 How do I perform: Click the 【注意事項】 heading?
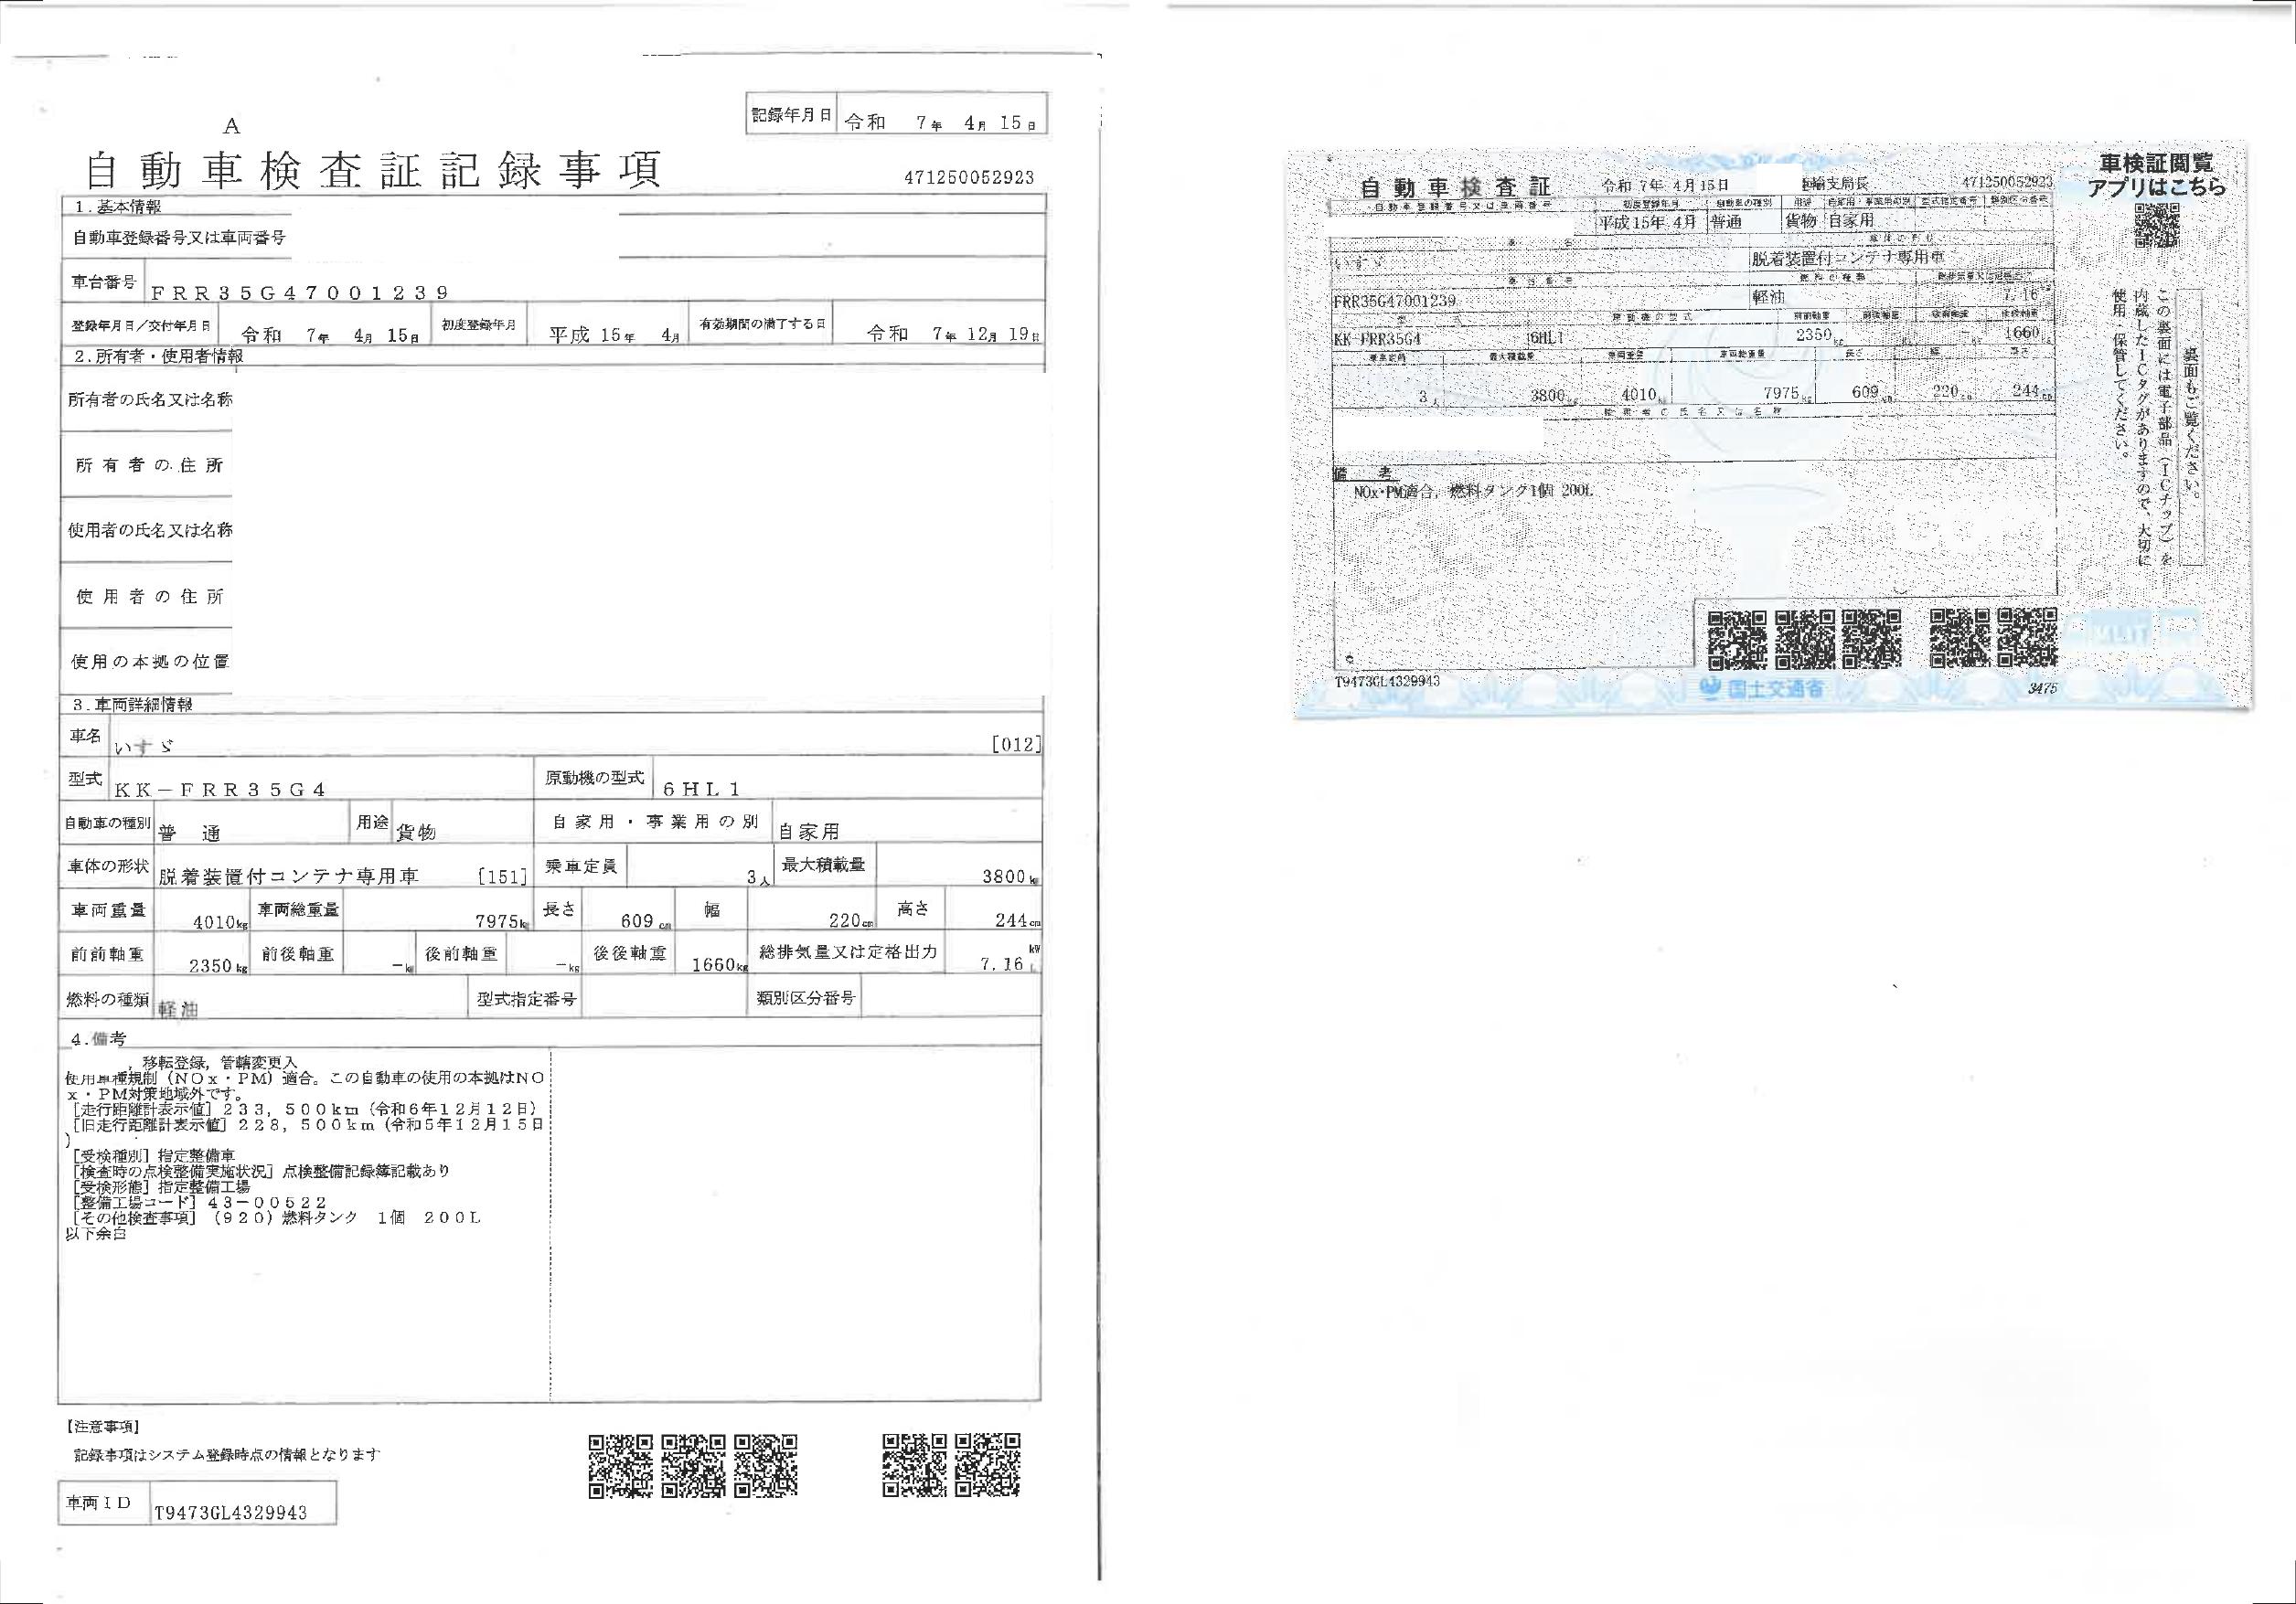[x=103, y=1426]
